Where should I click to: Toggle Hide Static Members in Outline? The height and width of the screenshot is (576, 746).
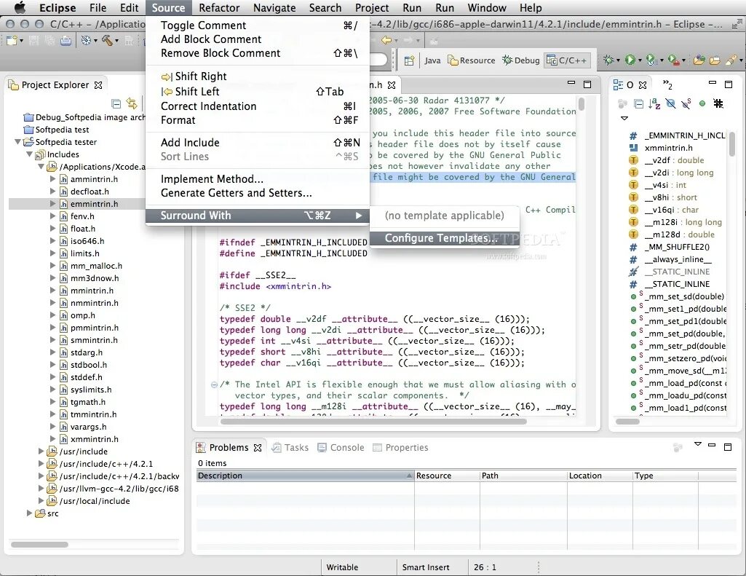(x=686, y=103)
